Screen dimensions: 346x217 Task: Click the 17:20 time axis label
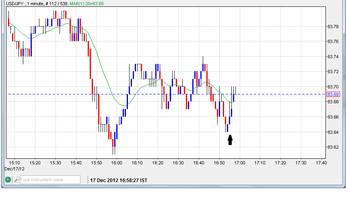(280, 163)
